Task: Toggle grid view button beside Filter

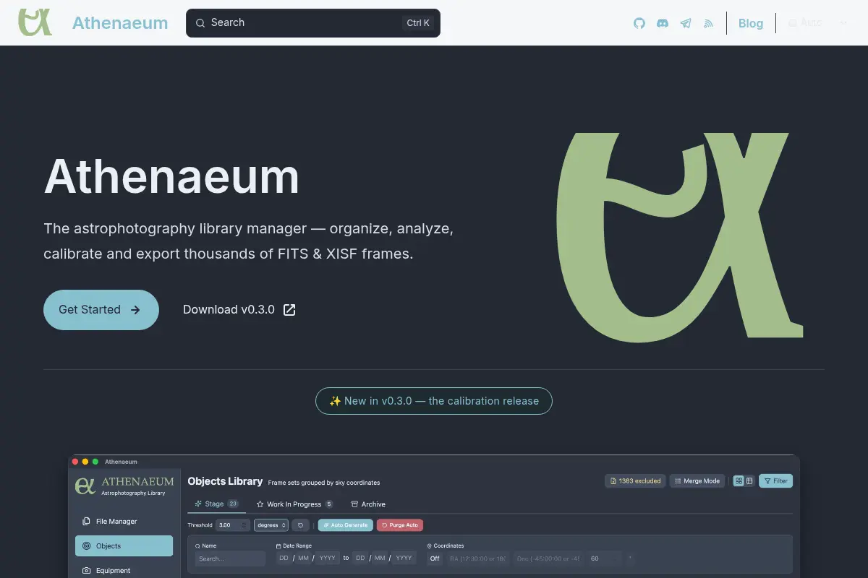Action: [739, 481]
